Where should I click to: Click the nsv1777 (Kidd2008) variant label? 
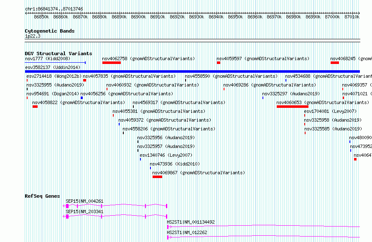pos(48,59)
